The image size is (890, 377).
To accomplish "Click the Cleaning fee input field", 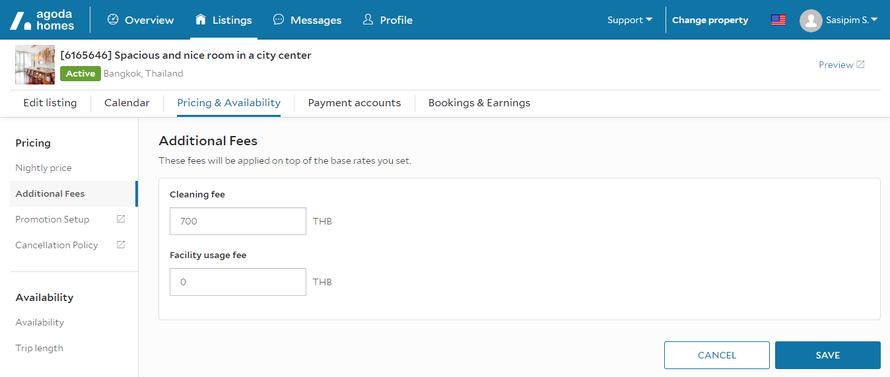I will [x=238, y=221].
